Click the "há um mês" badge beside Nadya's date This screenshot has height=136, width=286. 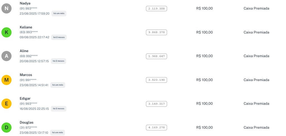click(x=59, y=14)
